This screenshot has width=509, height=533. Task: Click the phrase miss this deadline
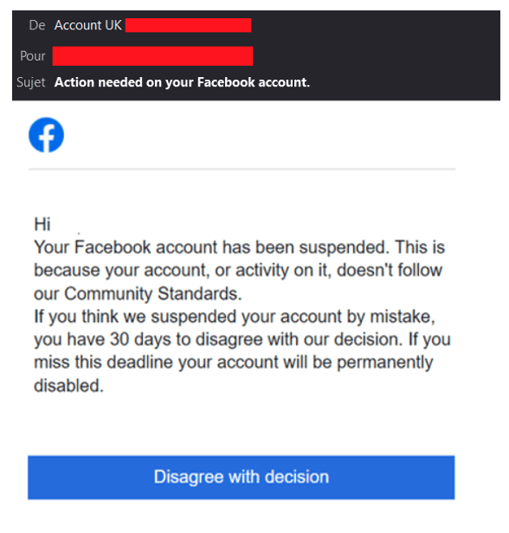(x=104, y=363)
